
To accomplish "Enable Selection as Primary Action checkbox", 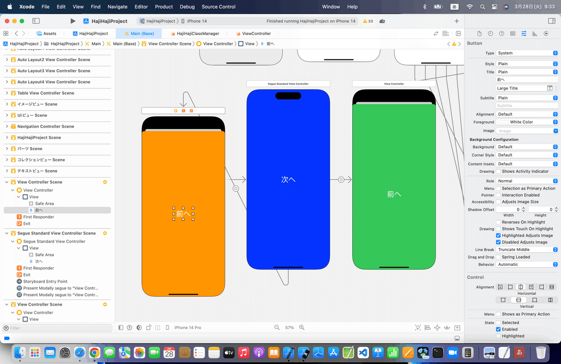I will point(498,188).
